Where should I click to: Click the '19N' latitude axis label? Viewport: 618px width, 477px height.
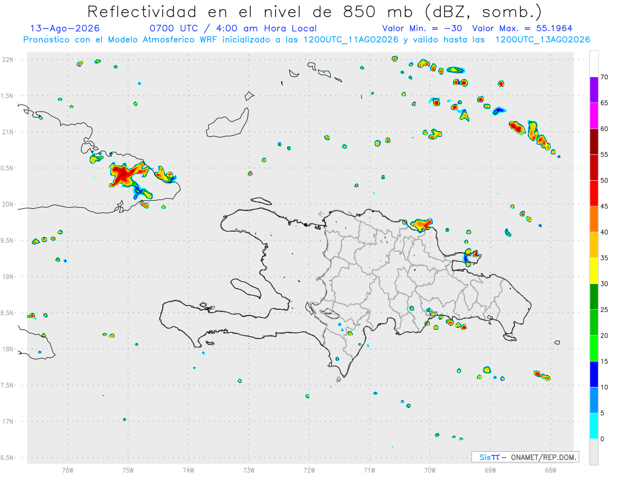pyautogui.click(x=8, y=276)
